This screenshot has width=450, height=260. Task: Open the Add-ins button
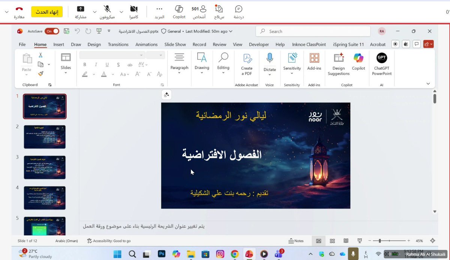(314, 62)
